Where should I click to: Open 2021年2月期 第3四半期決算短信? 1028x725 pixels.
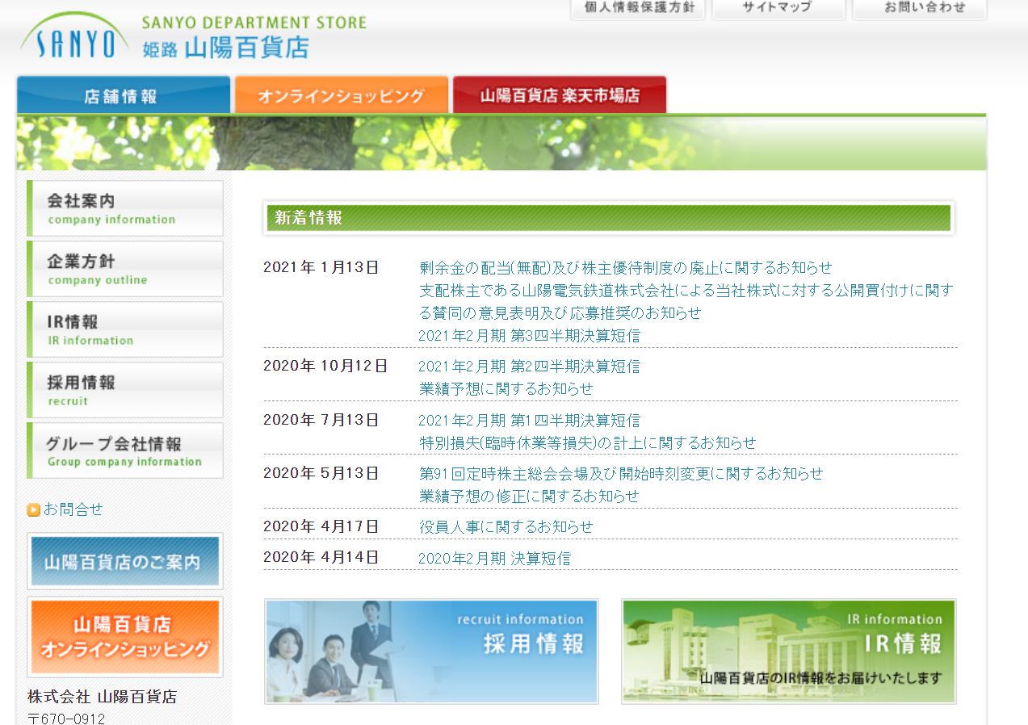click(530, 335)
